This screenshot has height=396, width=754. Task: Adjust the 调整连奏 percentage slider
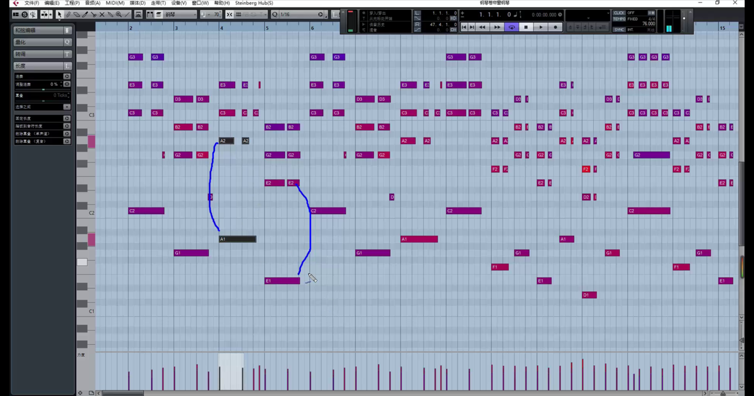tap(43, 89)
